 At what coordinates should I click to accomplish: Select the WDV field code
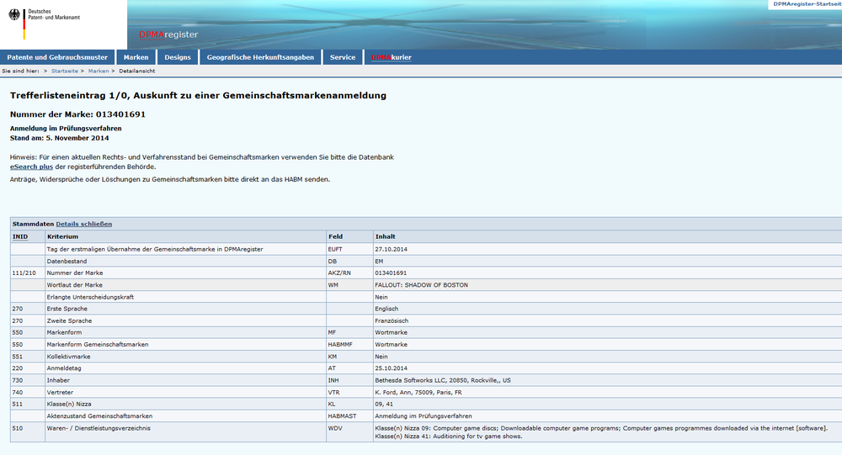point(334,428)
